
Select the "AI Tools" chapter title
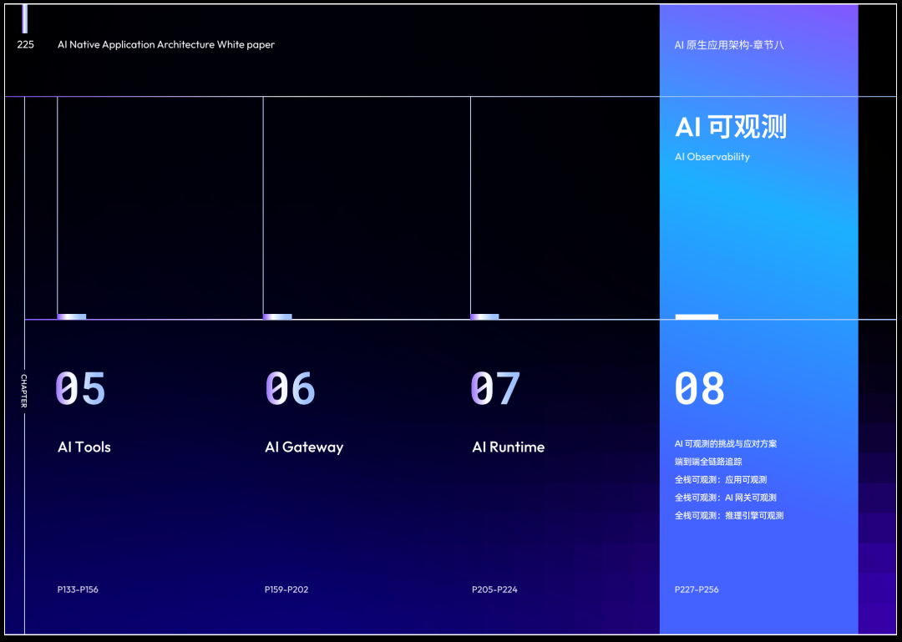(x=84, y=447)
